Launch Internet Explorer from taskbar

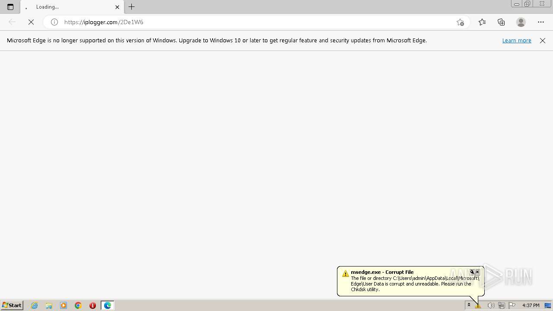[x=35, y=305]
